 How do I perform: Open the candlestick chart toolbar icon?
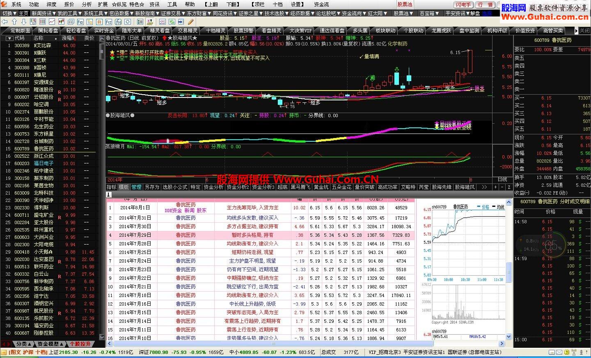click(61, 22)
